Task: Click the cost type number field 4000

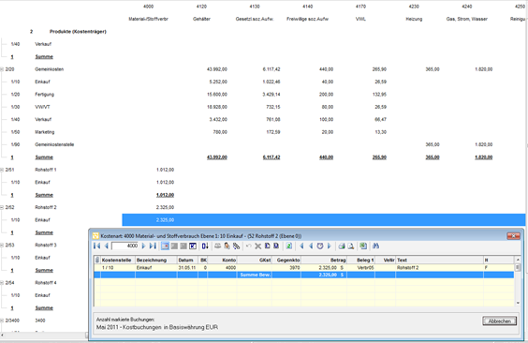Action: point(125,246)
